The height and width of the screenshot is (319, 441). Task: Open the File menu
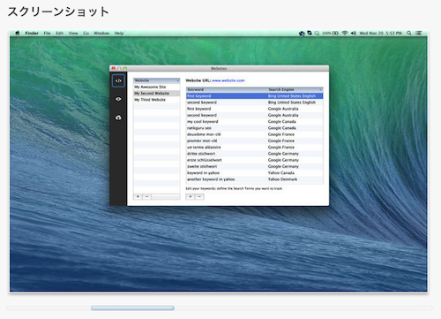(47, 34)
